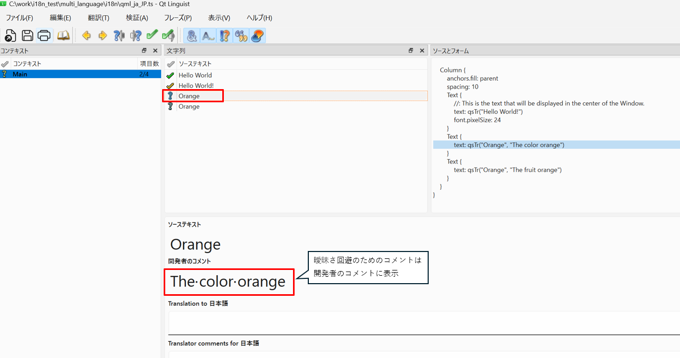This screenshot has width=680, height=358.
Task: Toggle phrase matches quotation-marks validation button
Action: 241,35
